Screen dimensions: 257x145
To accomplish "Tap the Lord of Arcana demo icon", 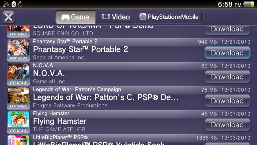I will 18,31.
